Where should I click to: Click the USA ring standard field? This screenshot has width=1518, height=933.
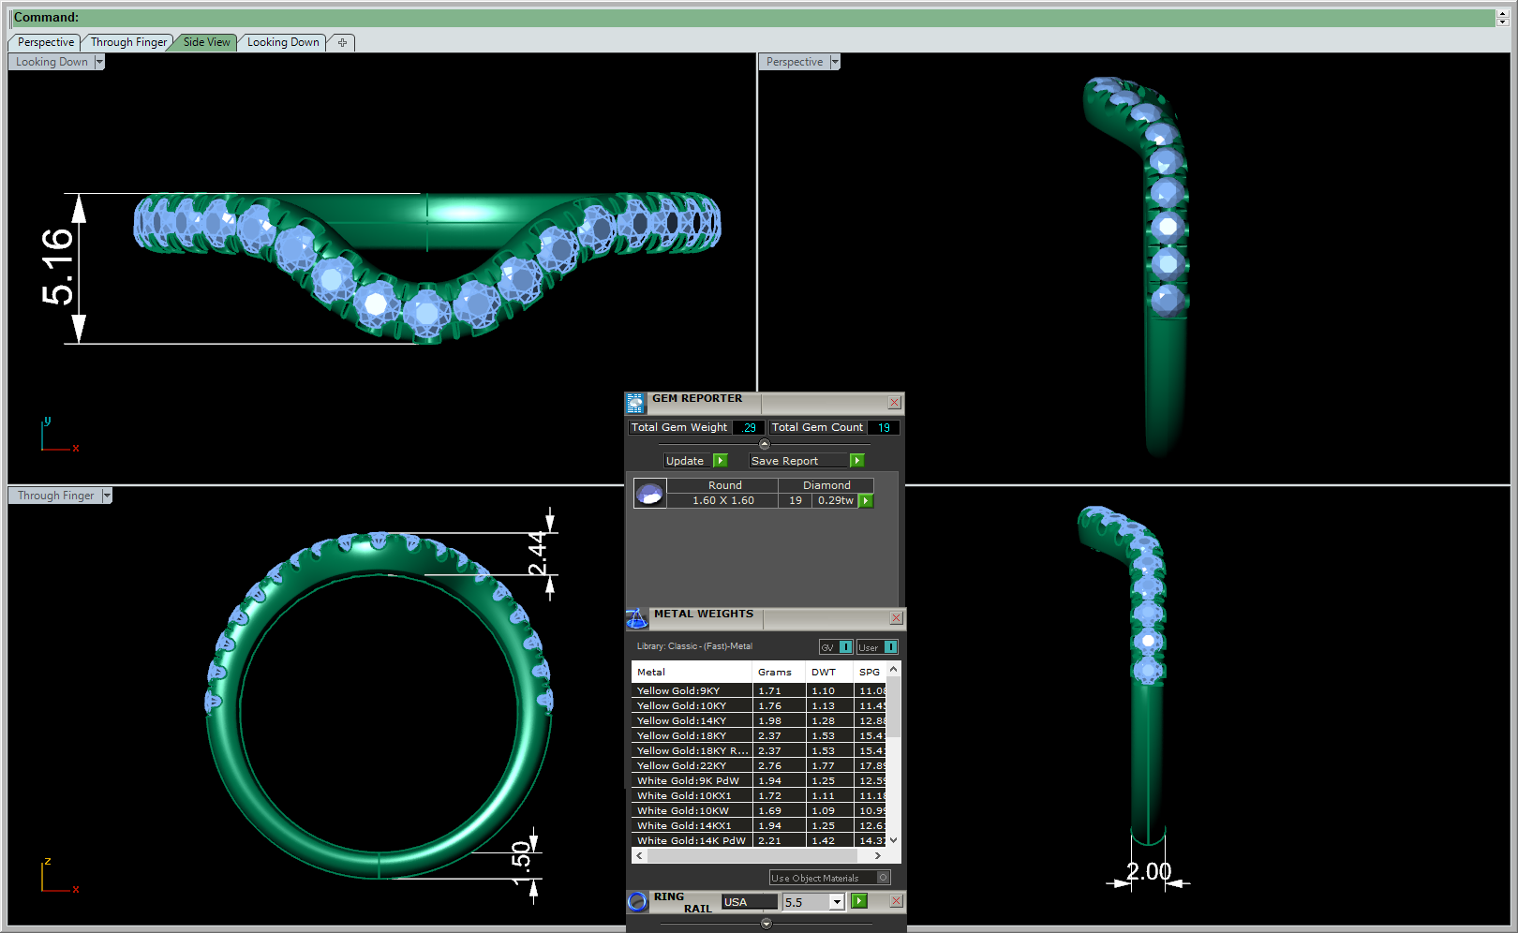[x=750, y=902]
